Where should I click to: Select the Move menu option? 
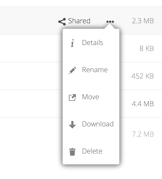(90, 97)
